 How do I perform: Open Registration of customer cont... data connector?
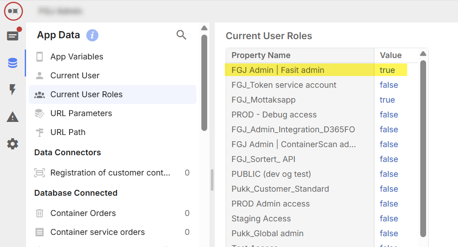(110, 173)
